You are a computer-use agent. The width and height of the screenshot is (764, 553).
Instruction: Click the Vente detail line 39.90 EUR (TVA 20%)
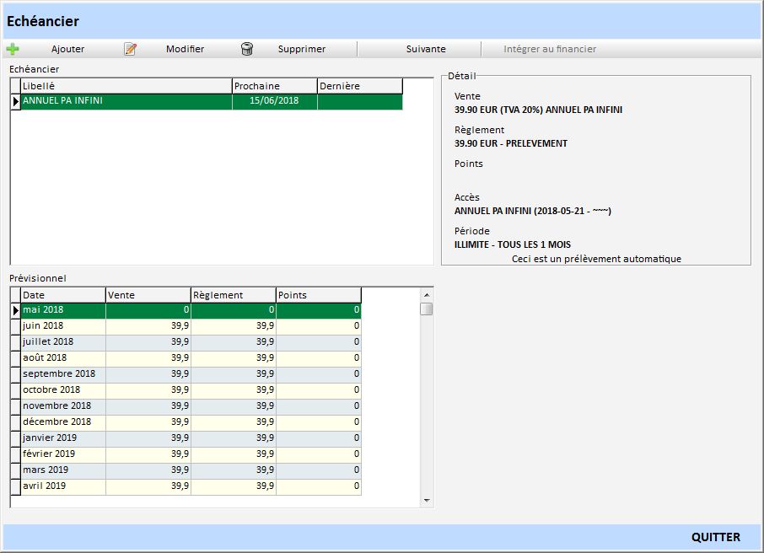(x=538, y=110)
